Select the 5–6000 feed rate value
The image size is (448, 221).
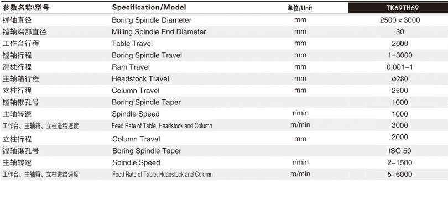coord(400,174)
